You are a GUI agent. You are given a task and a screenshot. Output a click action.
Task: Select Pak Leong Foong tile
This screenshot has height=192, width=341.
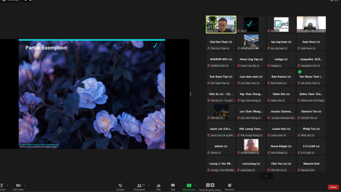click(251, 129)
